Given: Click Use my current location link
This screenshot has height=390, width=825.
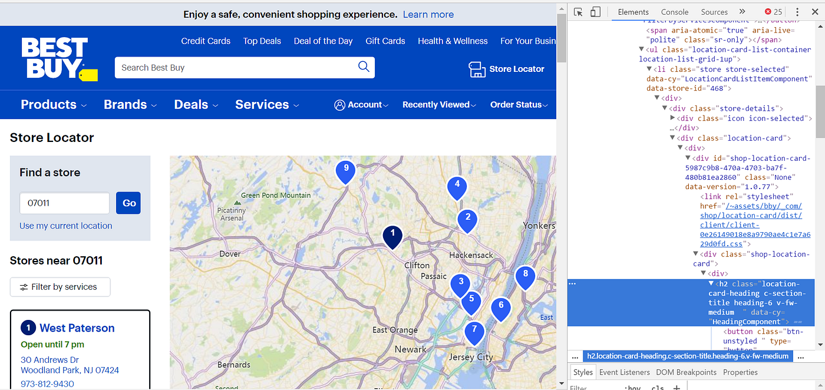Looking at the screenshot, I should [65, 226].
